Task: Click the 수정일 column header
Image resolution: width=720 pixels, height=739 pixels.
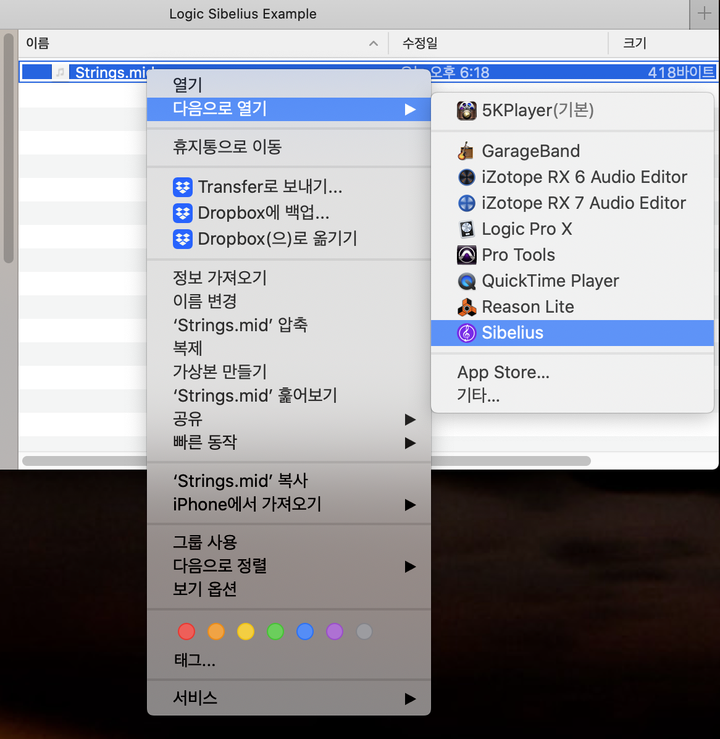Action: click(x=498, y=43)
